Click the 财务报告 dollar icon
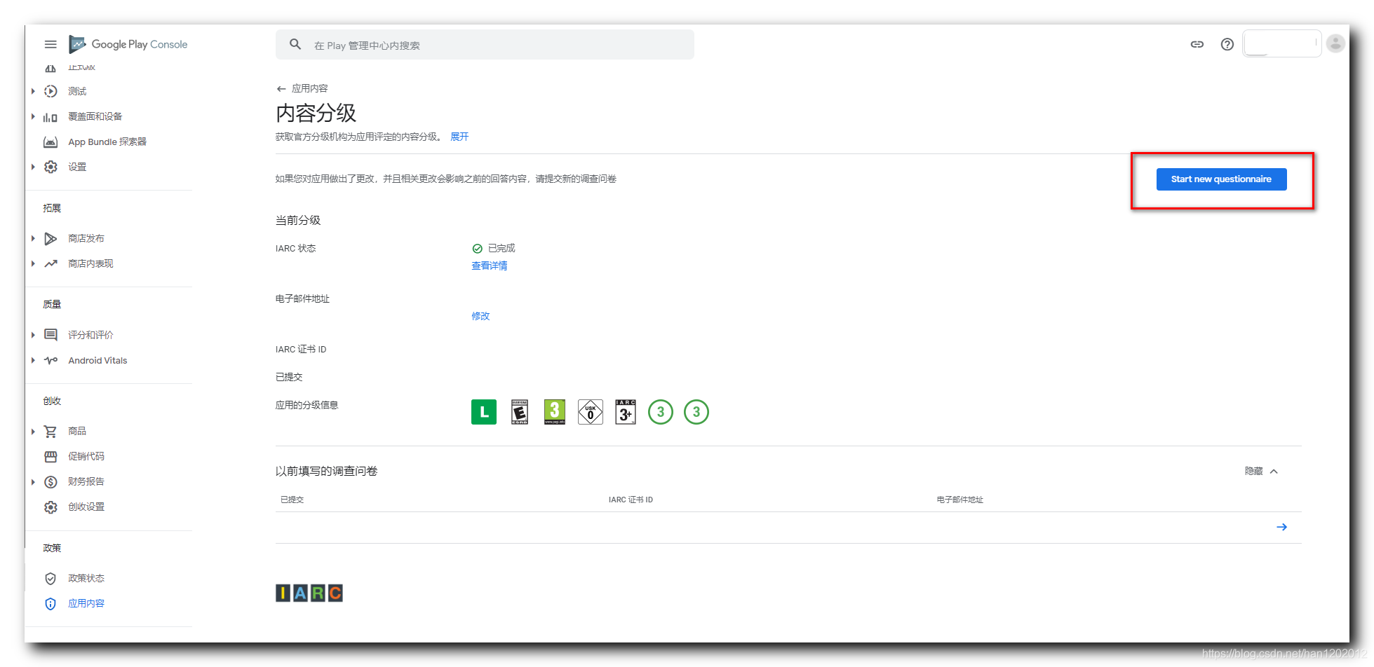The width and height of the screenshot is (1374, 667). pyautogui.click(x=50, y=482)
